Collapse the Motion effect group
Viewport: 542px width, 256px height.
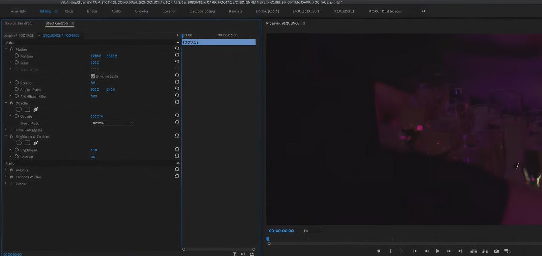coord(6,49)
